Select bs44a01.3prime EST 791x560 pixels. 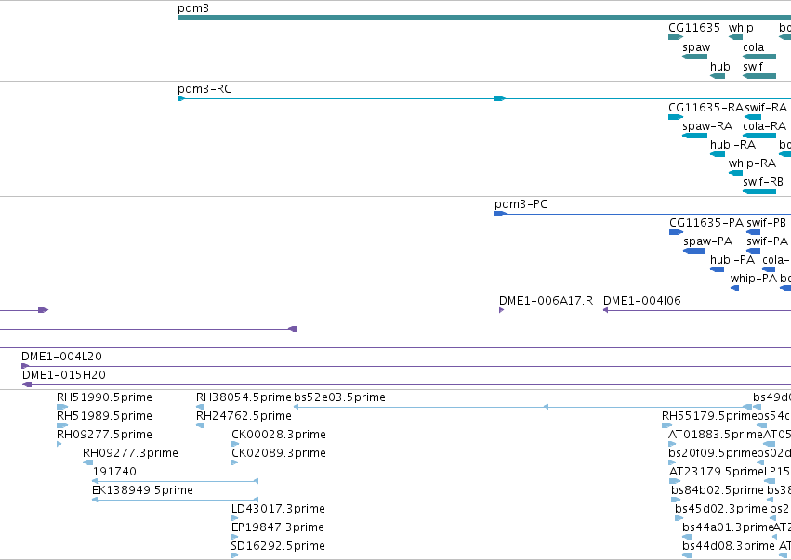point(687,538)
